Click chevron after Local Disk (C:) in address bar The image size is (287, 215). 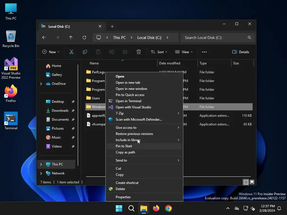pos(167,38)
